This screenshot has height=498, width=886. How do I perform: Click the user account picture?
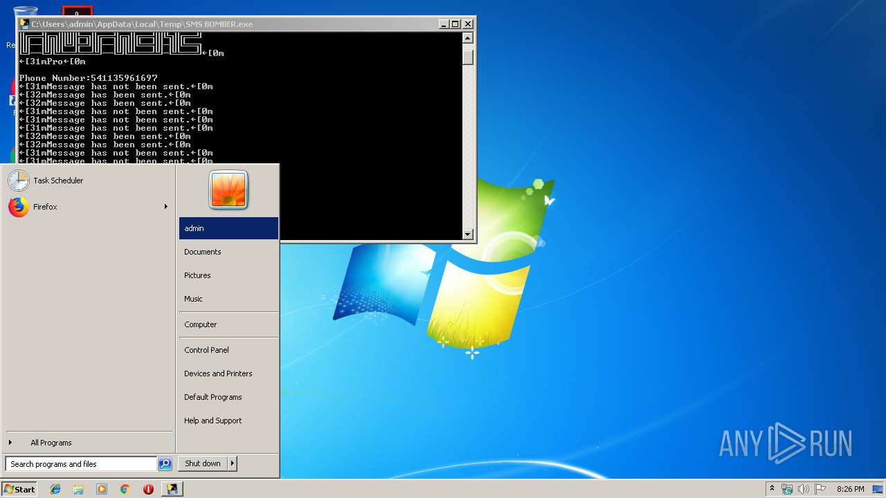[228, 190]
